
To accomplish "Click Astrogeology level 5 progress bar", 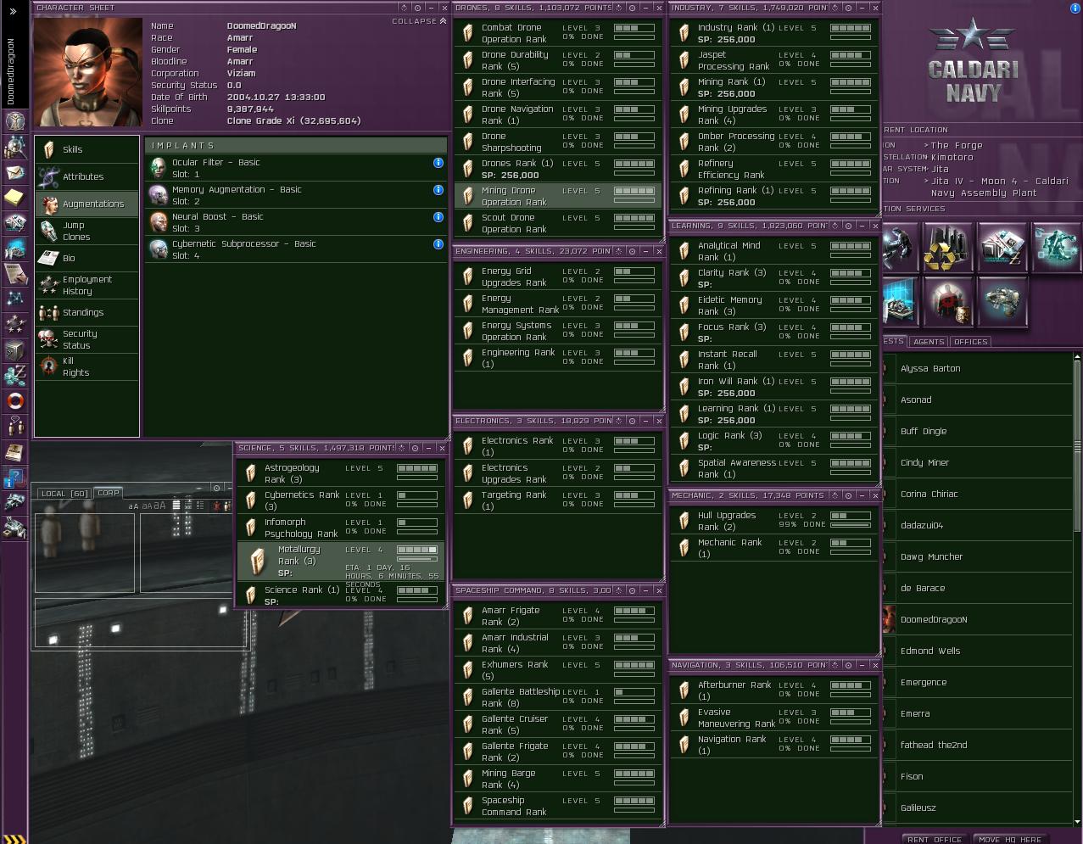I will pos(417,468).
